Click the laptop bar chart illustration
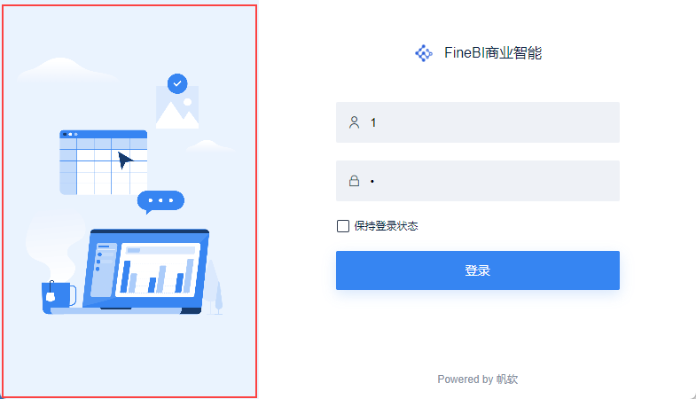This screenshot has width=696, height=399. (x=158, y=270)
